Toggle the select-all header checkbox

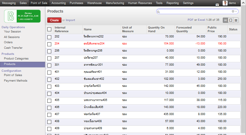point(49,29)
